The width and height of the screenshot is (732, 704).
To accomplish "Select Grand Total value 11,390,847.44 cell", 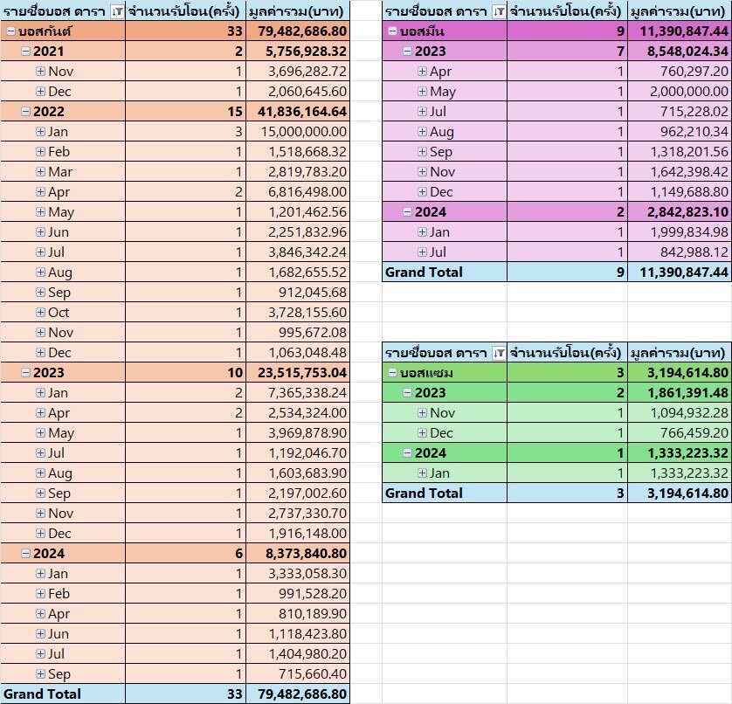I will pyautogui.click(x=680, y=273).
